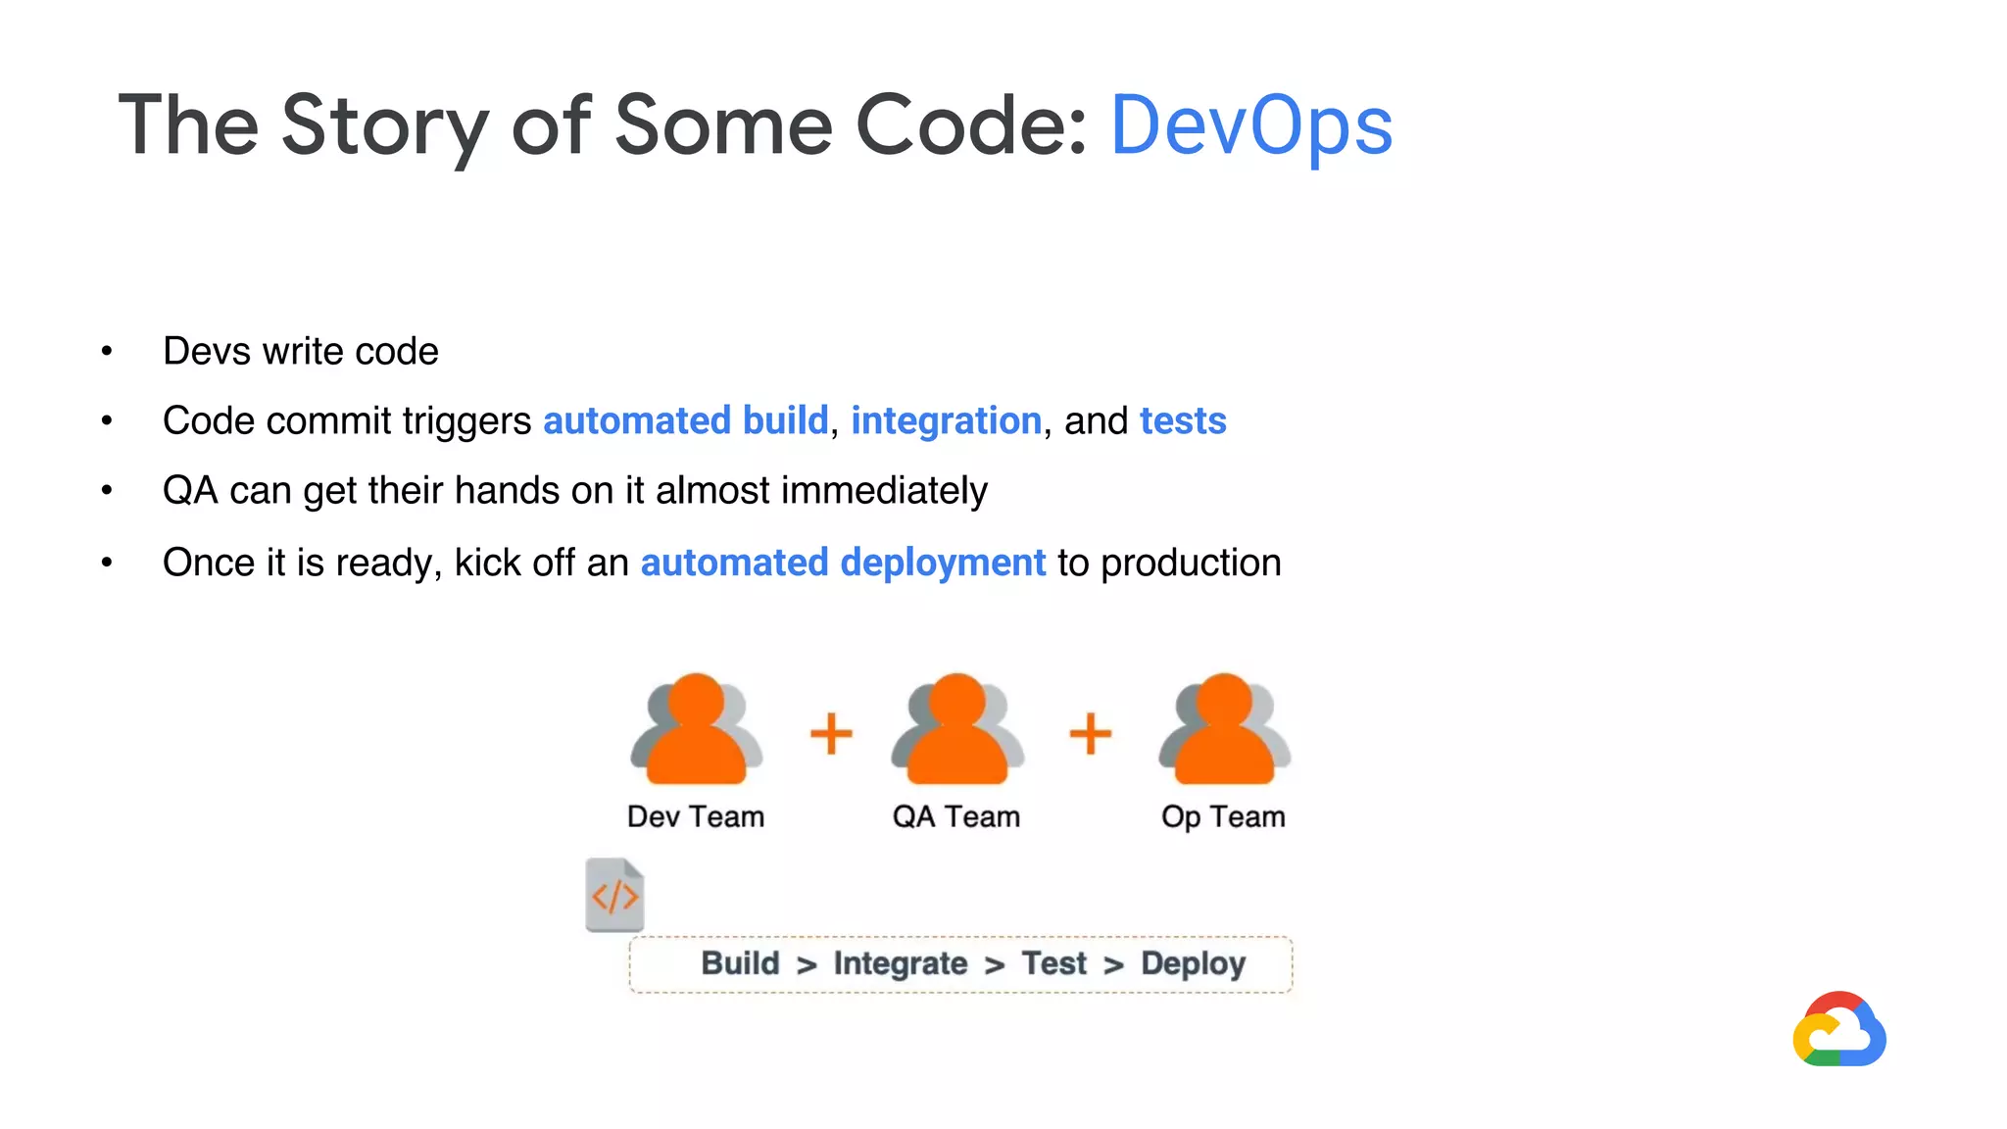Click the Op Team people icon
The height and width of the screenshot is (1129, 2007).
tap(1225, 728)
